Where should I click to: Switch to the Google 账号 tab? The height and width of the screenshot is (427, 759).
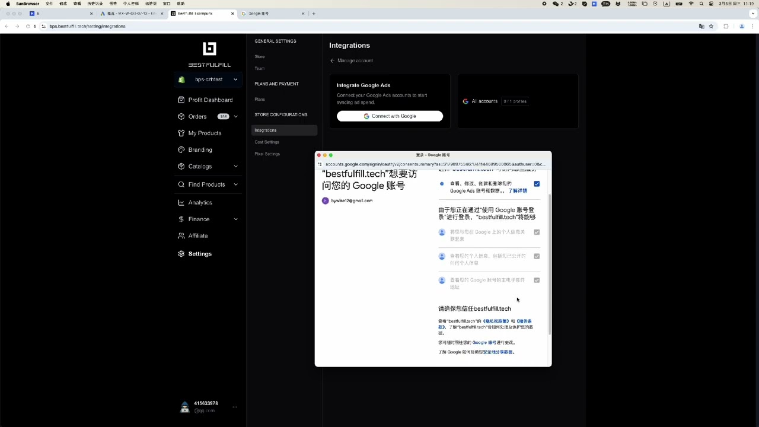(x=273, y=13)
